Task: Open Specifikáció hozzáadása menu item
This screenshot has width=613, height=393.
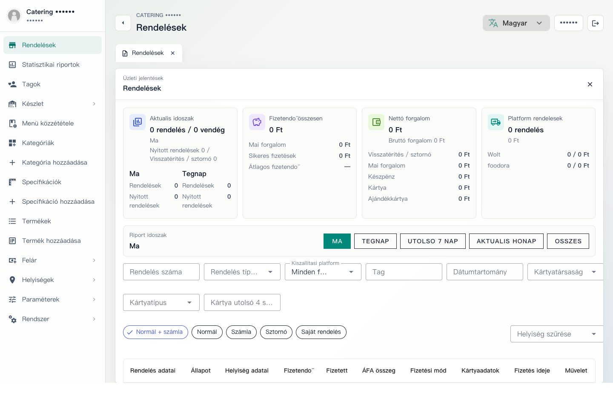Action: [52, 202]
